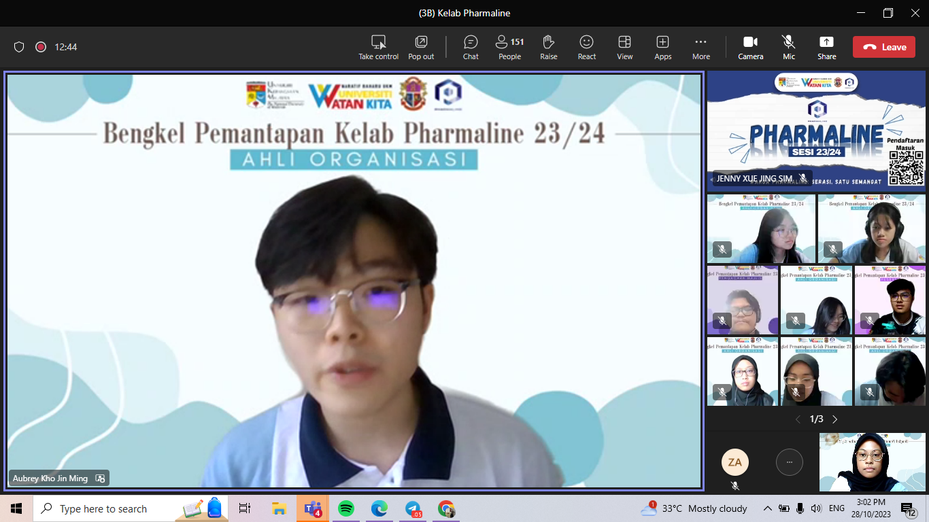
Task: Click Take control of shared screen
Action: [379, 47]
